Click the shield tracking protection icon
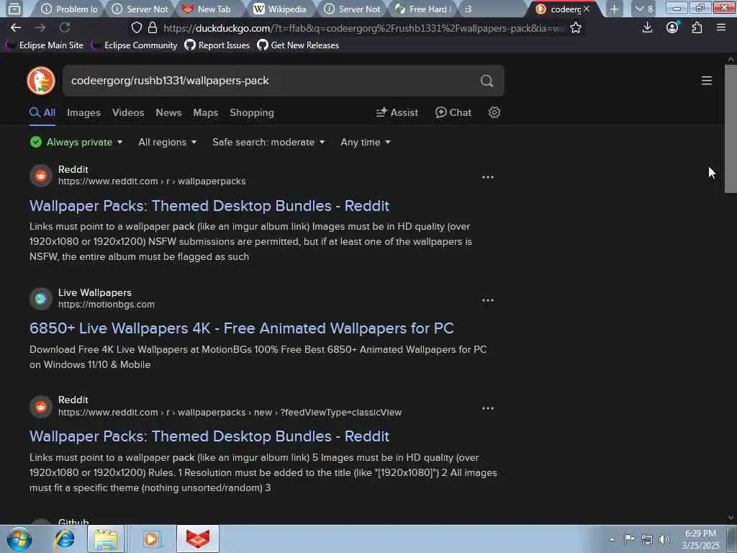The height and width of the screenshot is (553, 737). [x=136, y=28]
